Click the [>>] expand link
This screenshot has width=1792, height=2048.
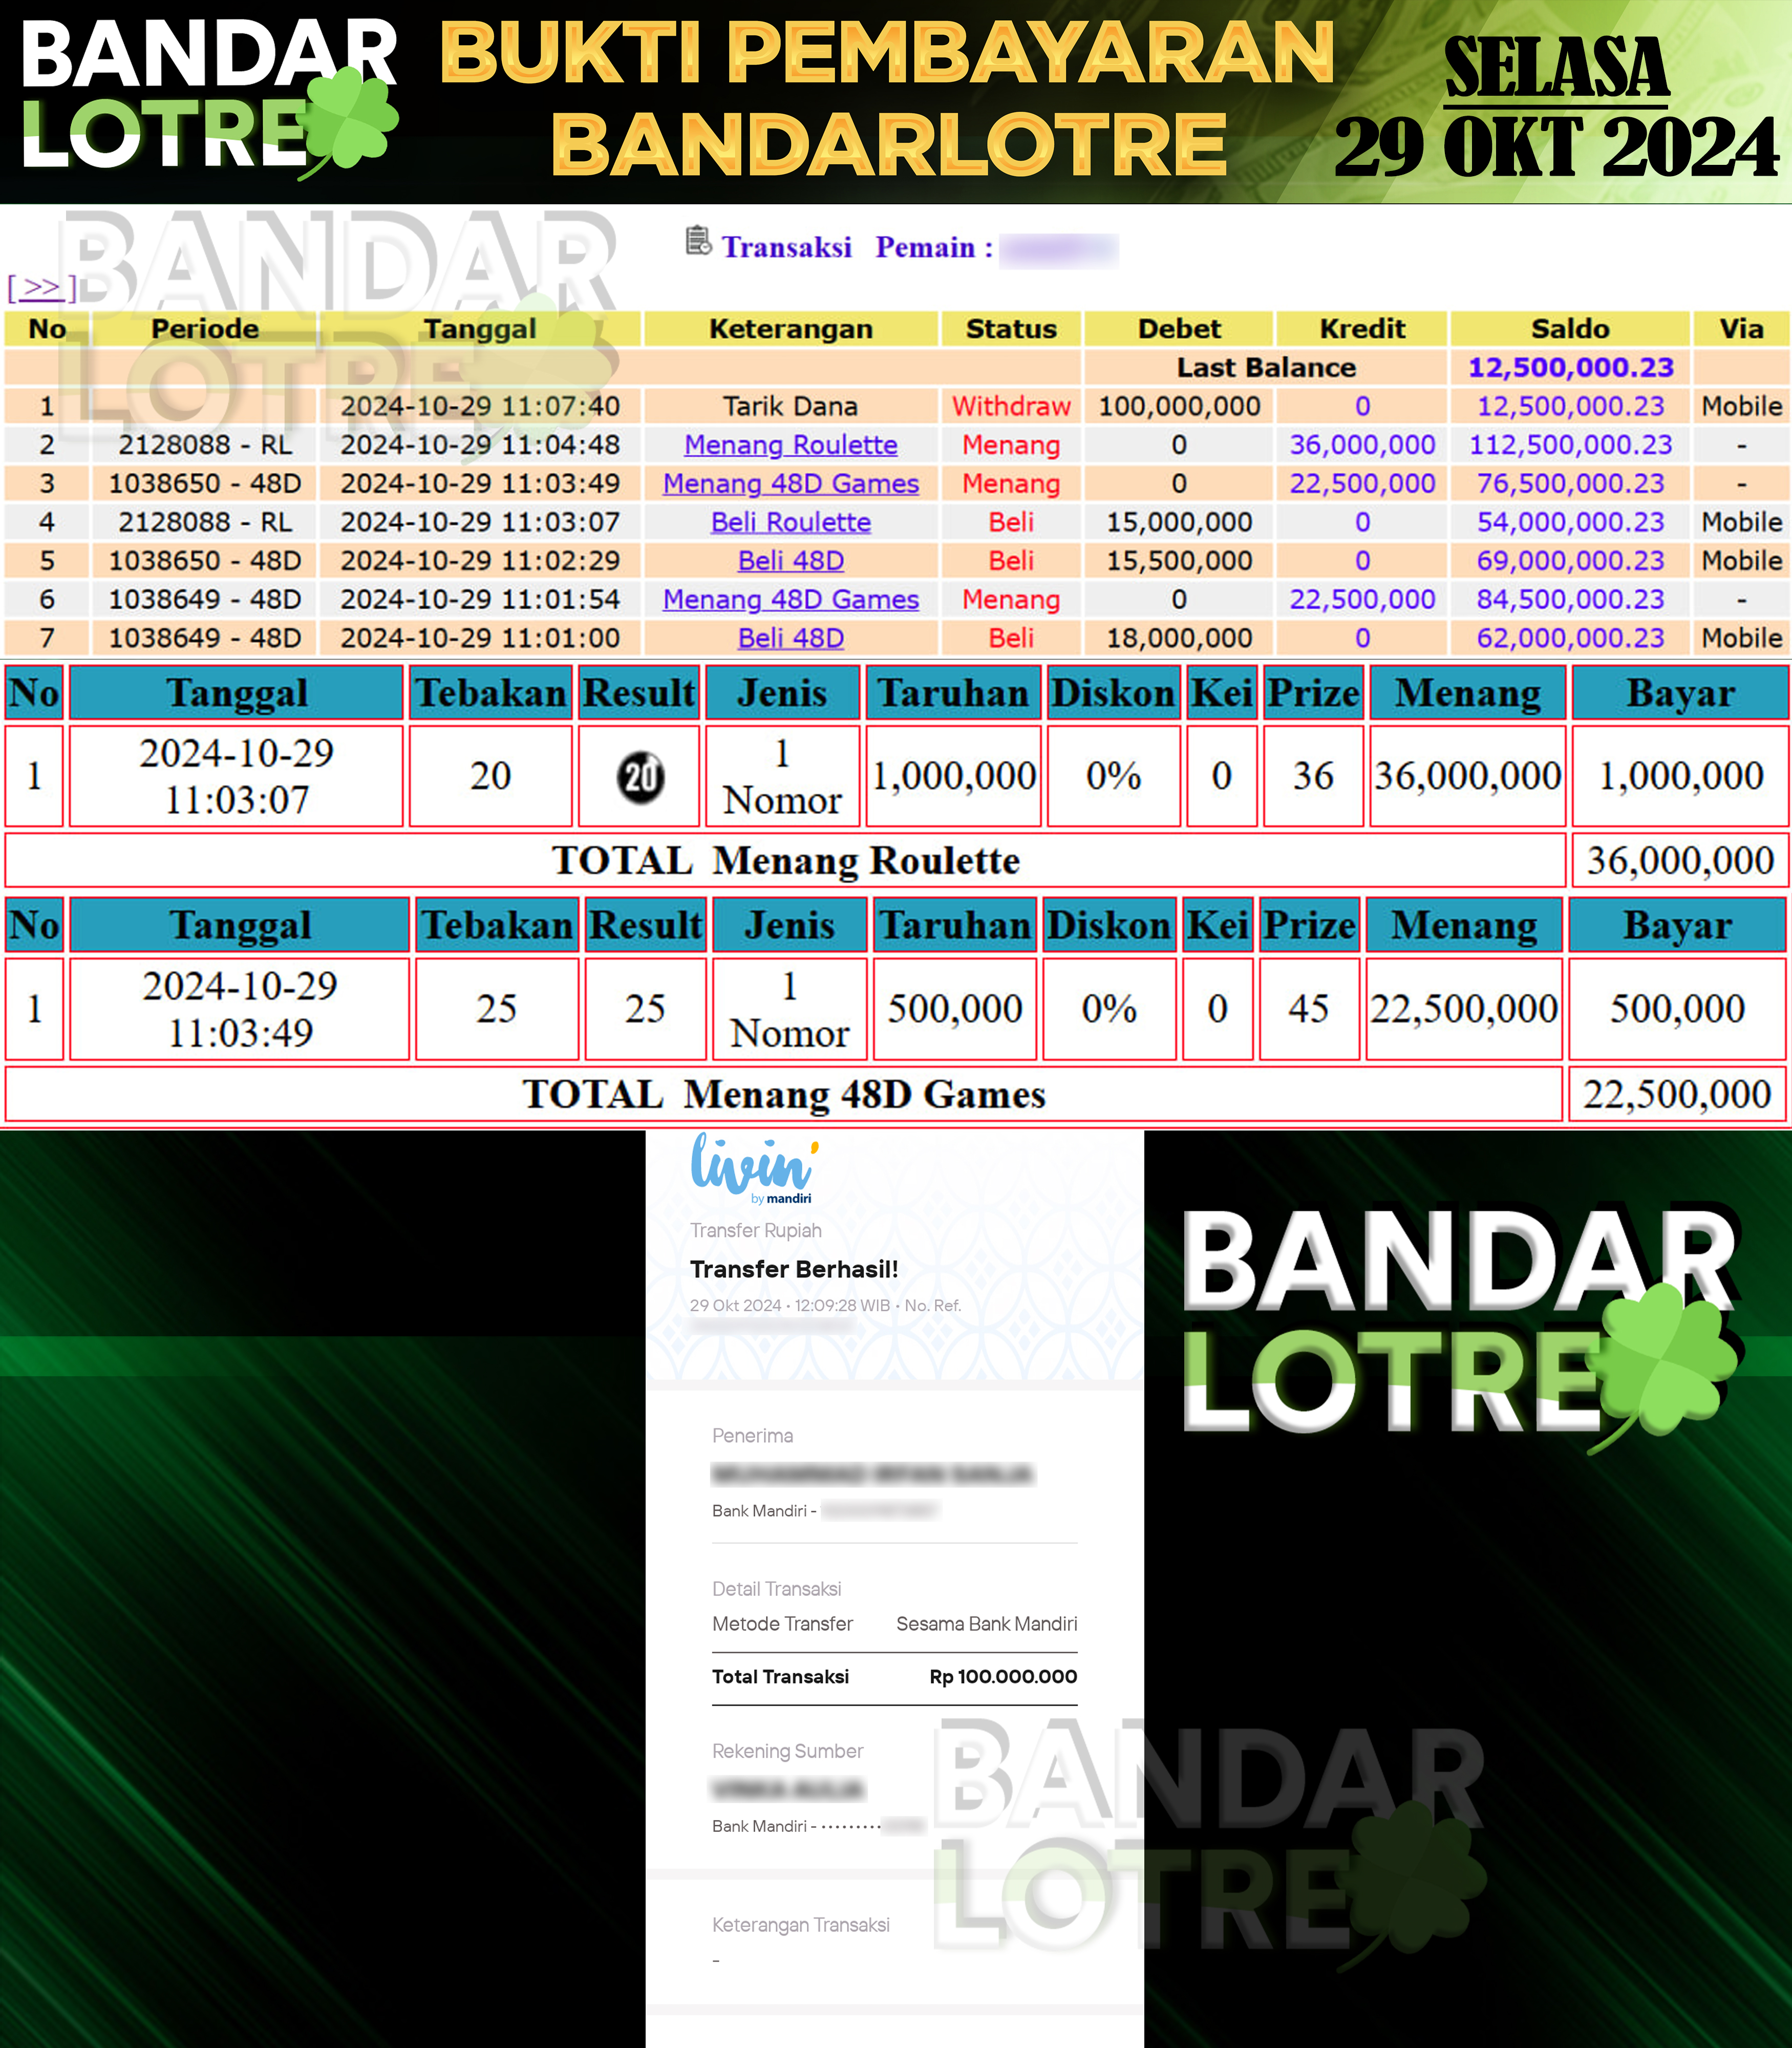(x=41, y=288)
